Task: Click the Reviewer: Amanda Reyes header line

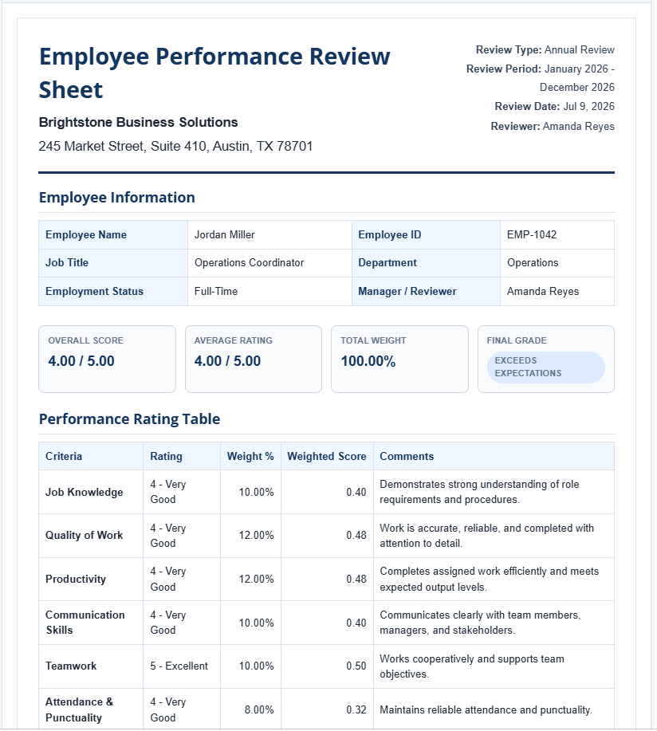Action: tap(553, 126)
